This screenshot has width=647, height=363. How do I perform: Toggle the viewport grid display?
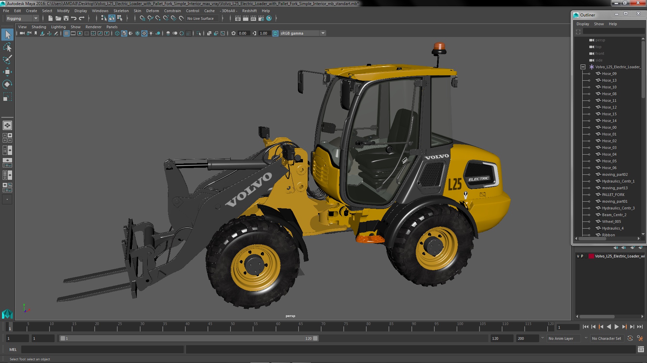[66, 33]
